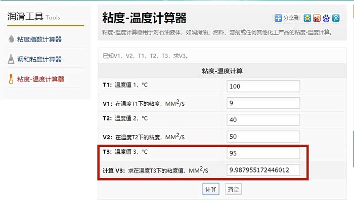Focus the T1 temperature input field
Image resolution: width=354 pixels, height=212 pixels.
coord(263,86)
